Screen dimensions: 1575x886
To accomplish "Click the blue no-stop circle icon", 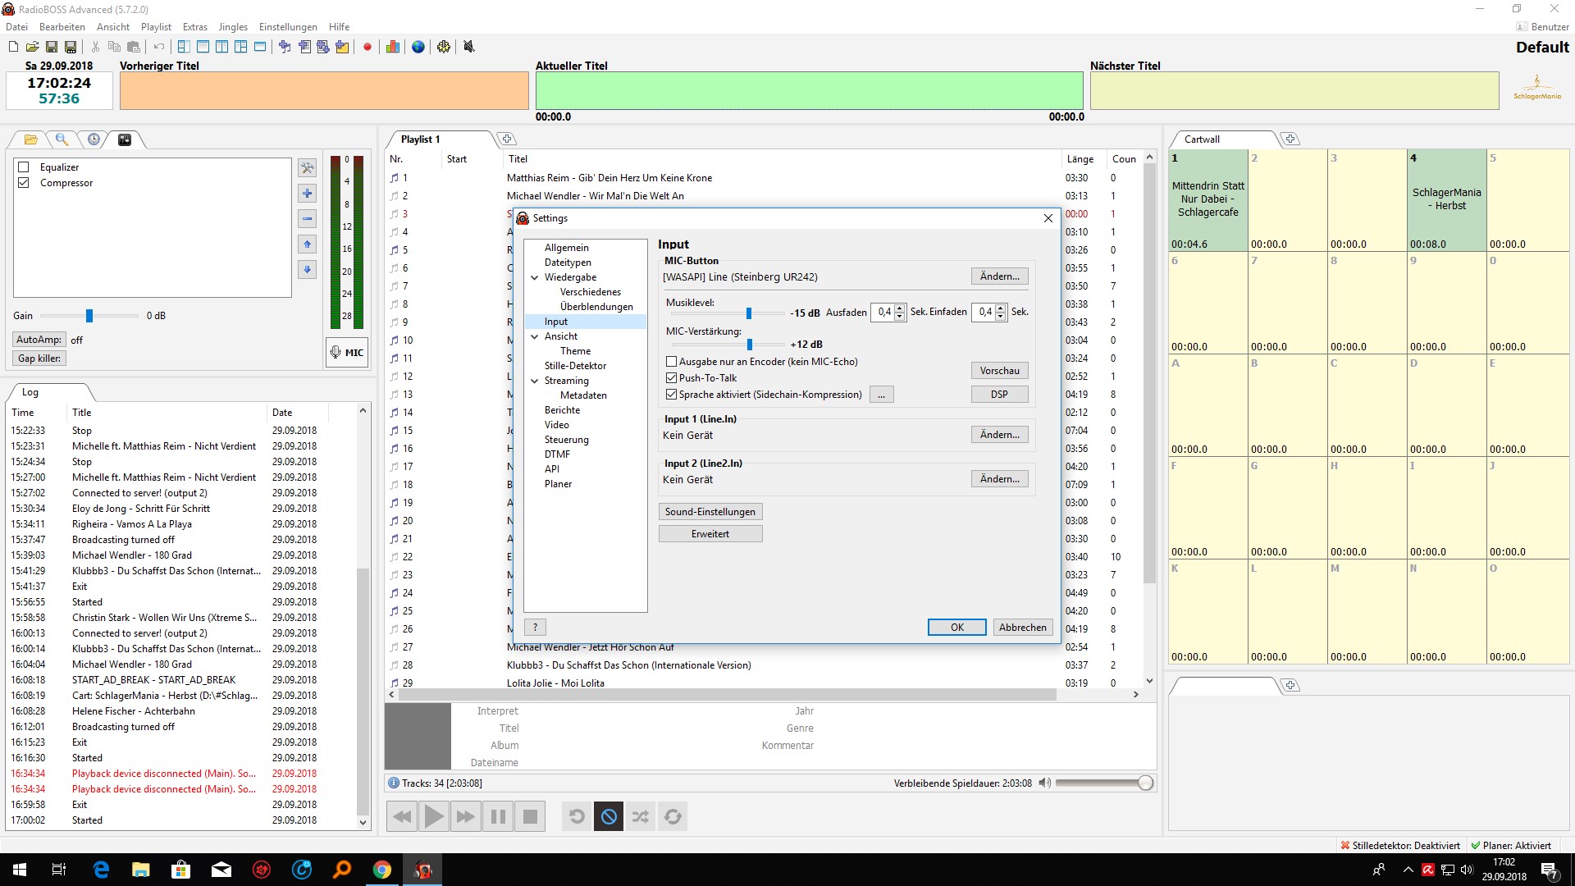I will pos(609,816).
